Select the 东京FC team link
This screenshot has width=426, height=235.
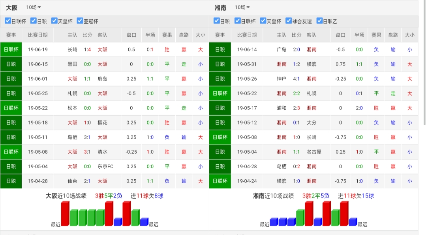tap(105, 166)
